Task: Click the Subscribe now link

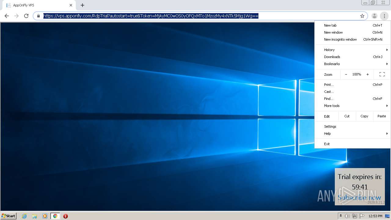Action: 359,197
